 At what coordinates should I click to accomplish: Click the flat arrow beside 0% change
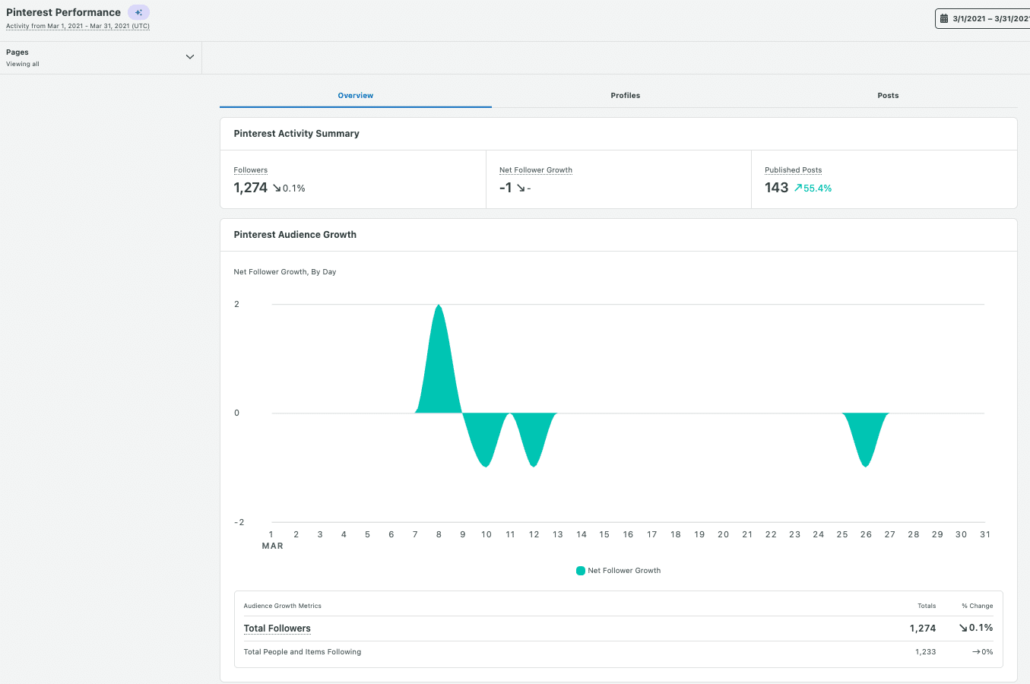pyautogui.click(x=975, y=651)
